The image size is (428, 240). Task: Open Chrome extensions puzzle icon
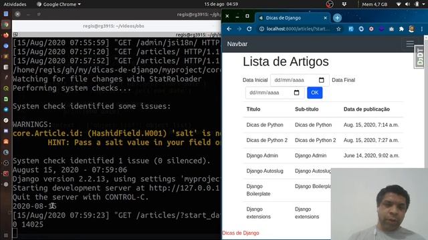(x=401, y=29)
